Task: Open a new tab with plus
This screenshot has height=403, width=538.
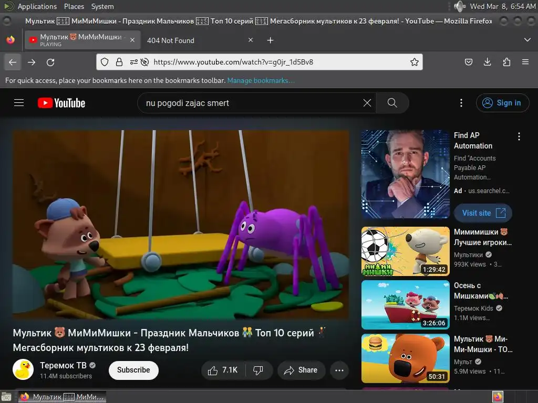Action: (271, 40)
